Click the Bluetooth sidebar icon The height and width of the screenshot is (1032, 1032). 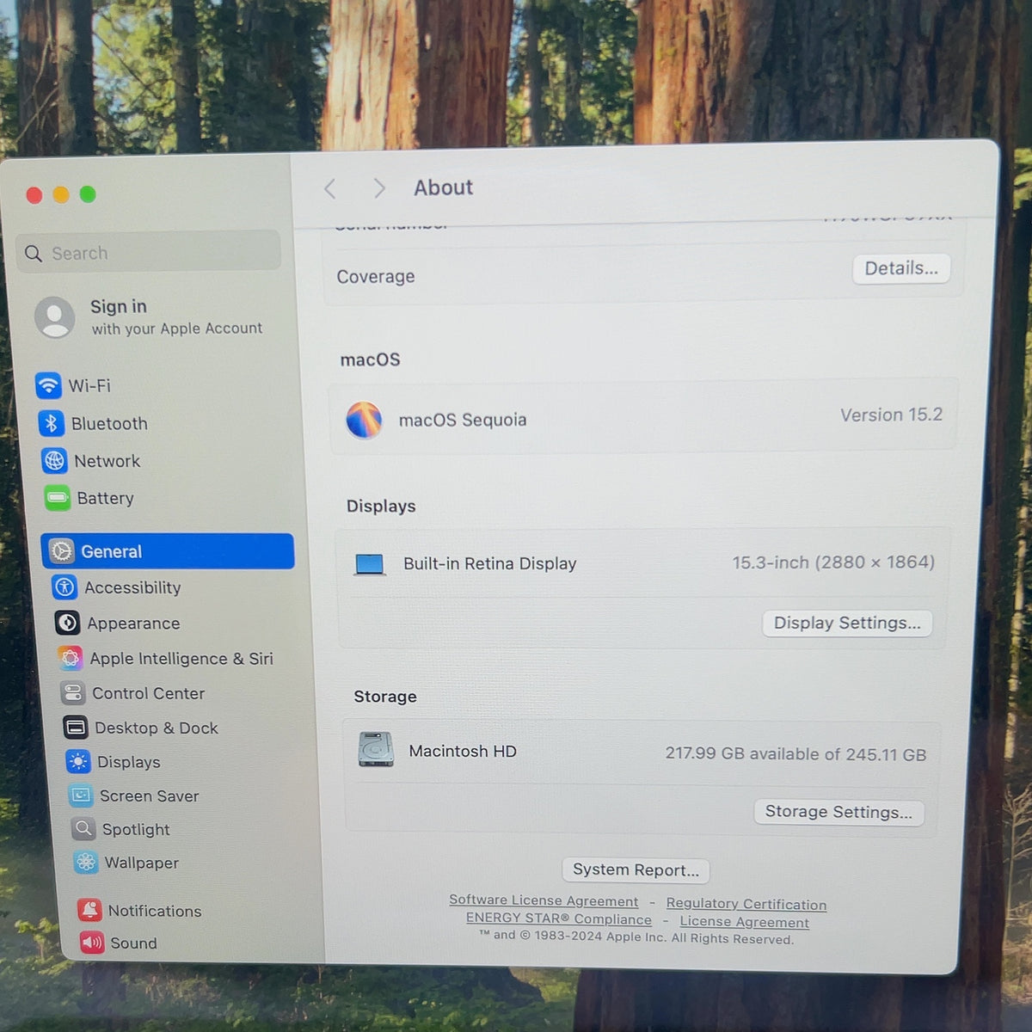tap(51, 423)
